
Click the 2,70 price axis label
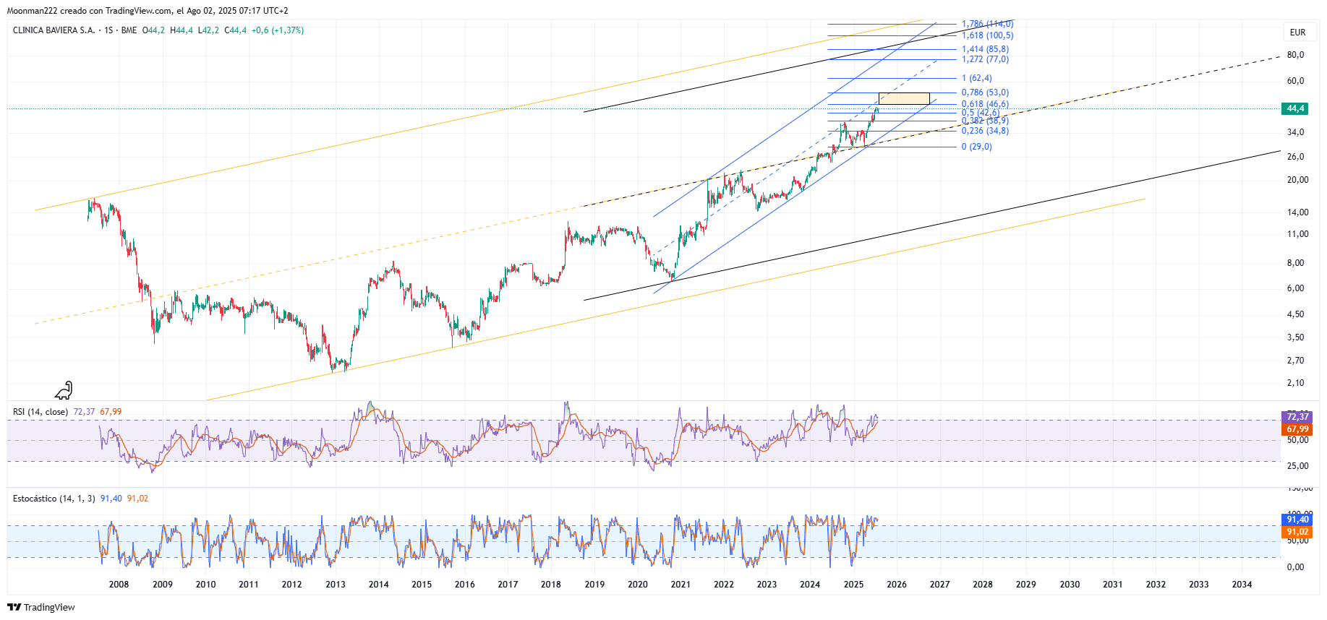(x=1295, y=361)
